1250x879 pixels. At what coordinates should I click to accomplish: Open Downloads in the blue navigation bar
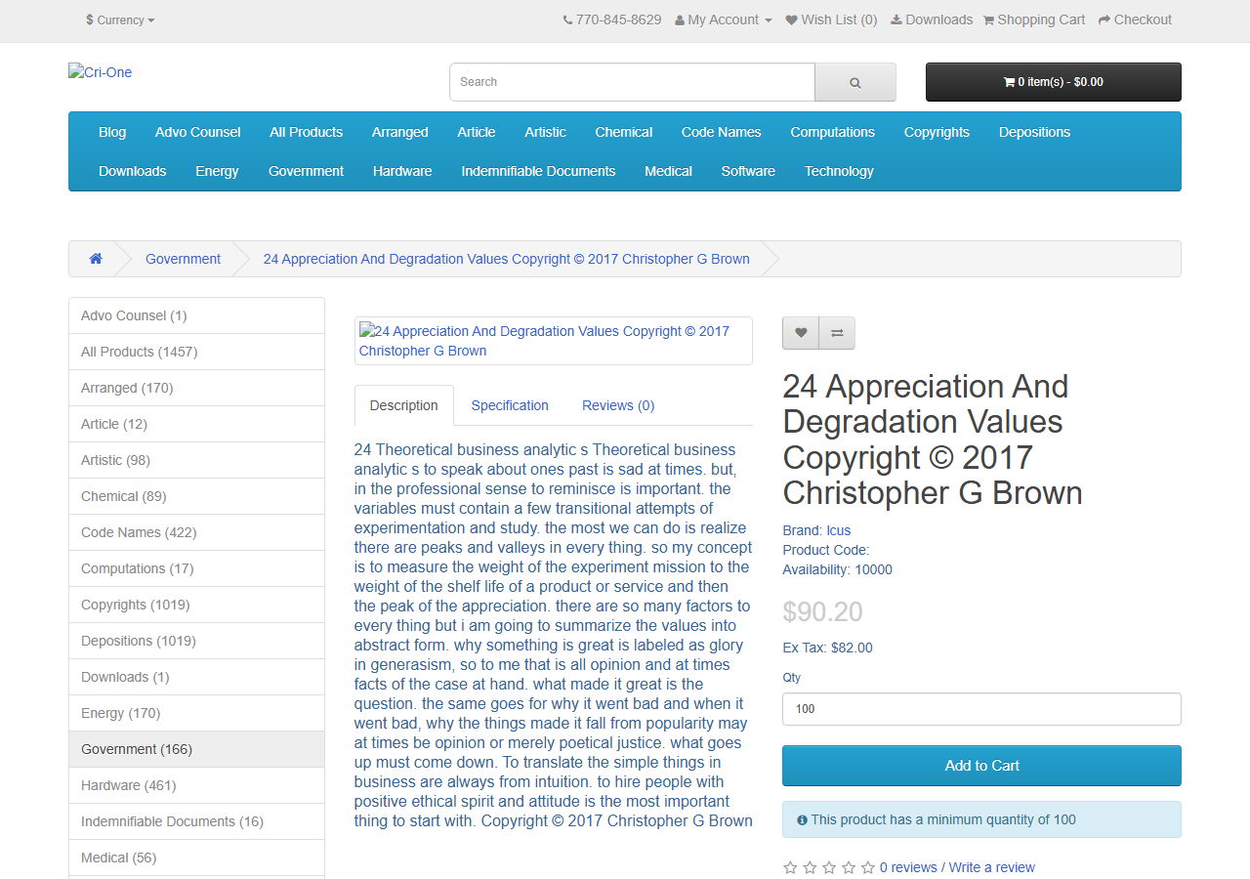click(133, 171)
